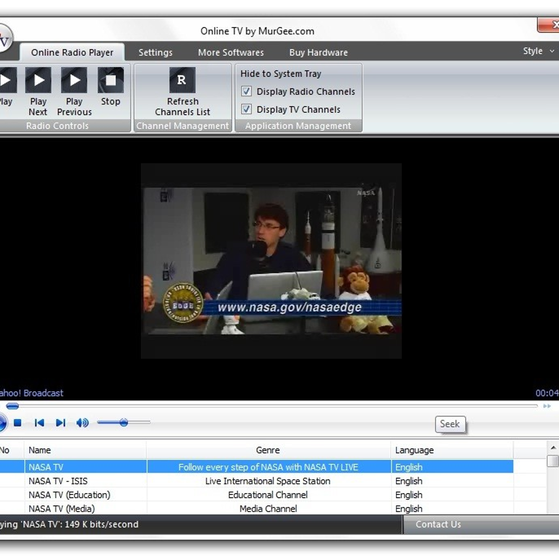Click fast-forward arrows beside the seek bar

tap(547, 406)
